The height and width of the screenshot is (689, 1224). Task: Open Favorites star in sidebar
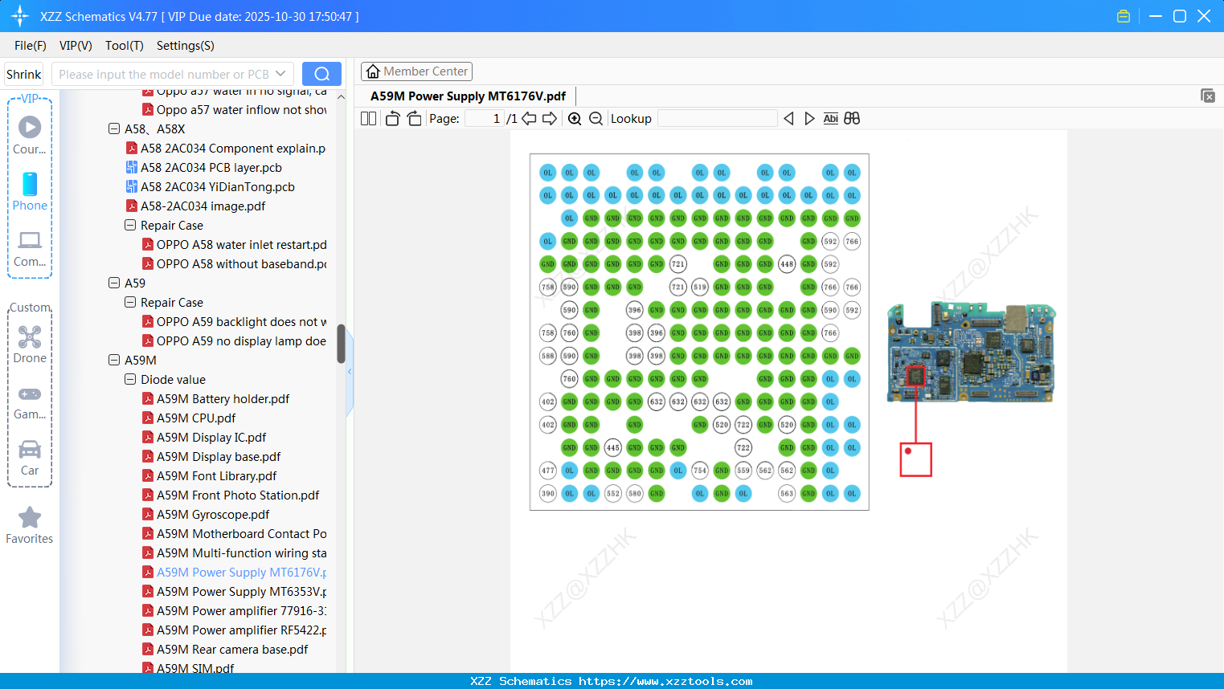point(30,526)
